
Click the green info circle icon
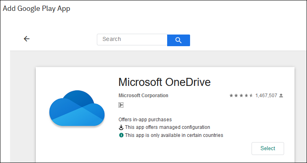click(121, 135)
